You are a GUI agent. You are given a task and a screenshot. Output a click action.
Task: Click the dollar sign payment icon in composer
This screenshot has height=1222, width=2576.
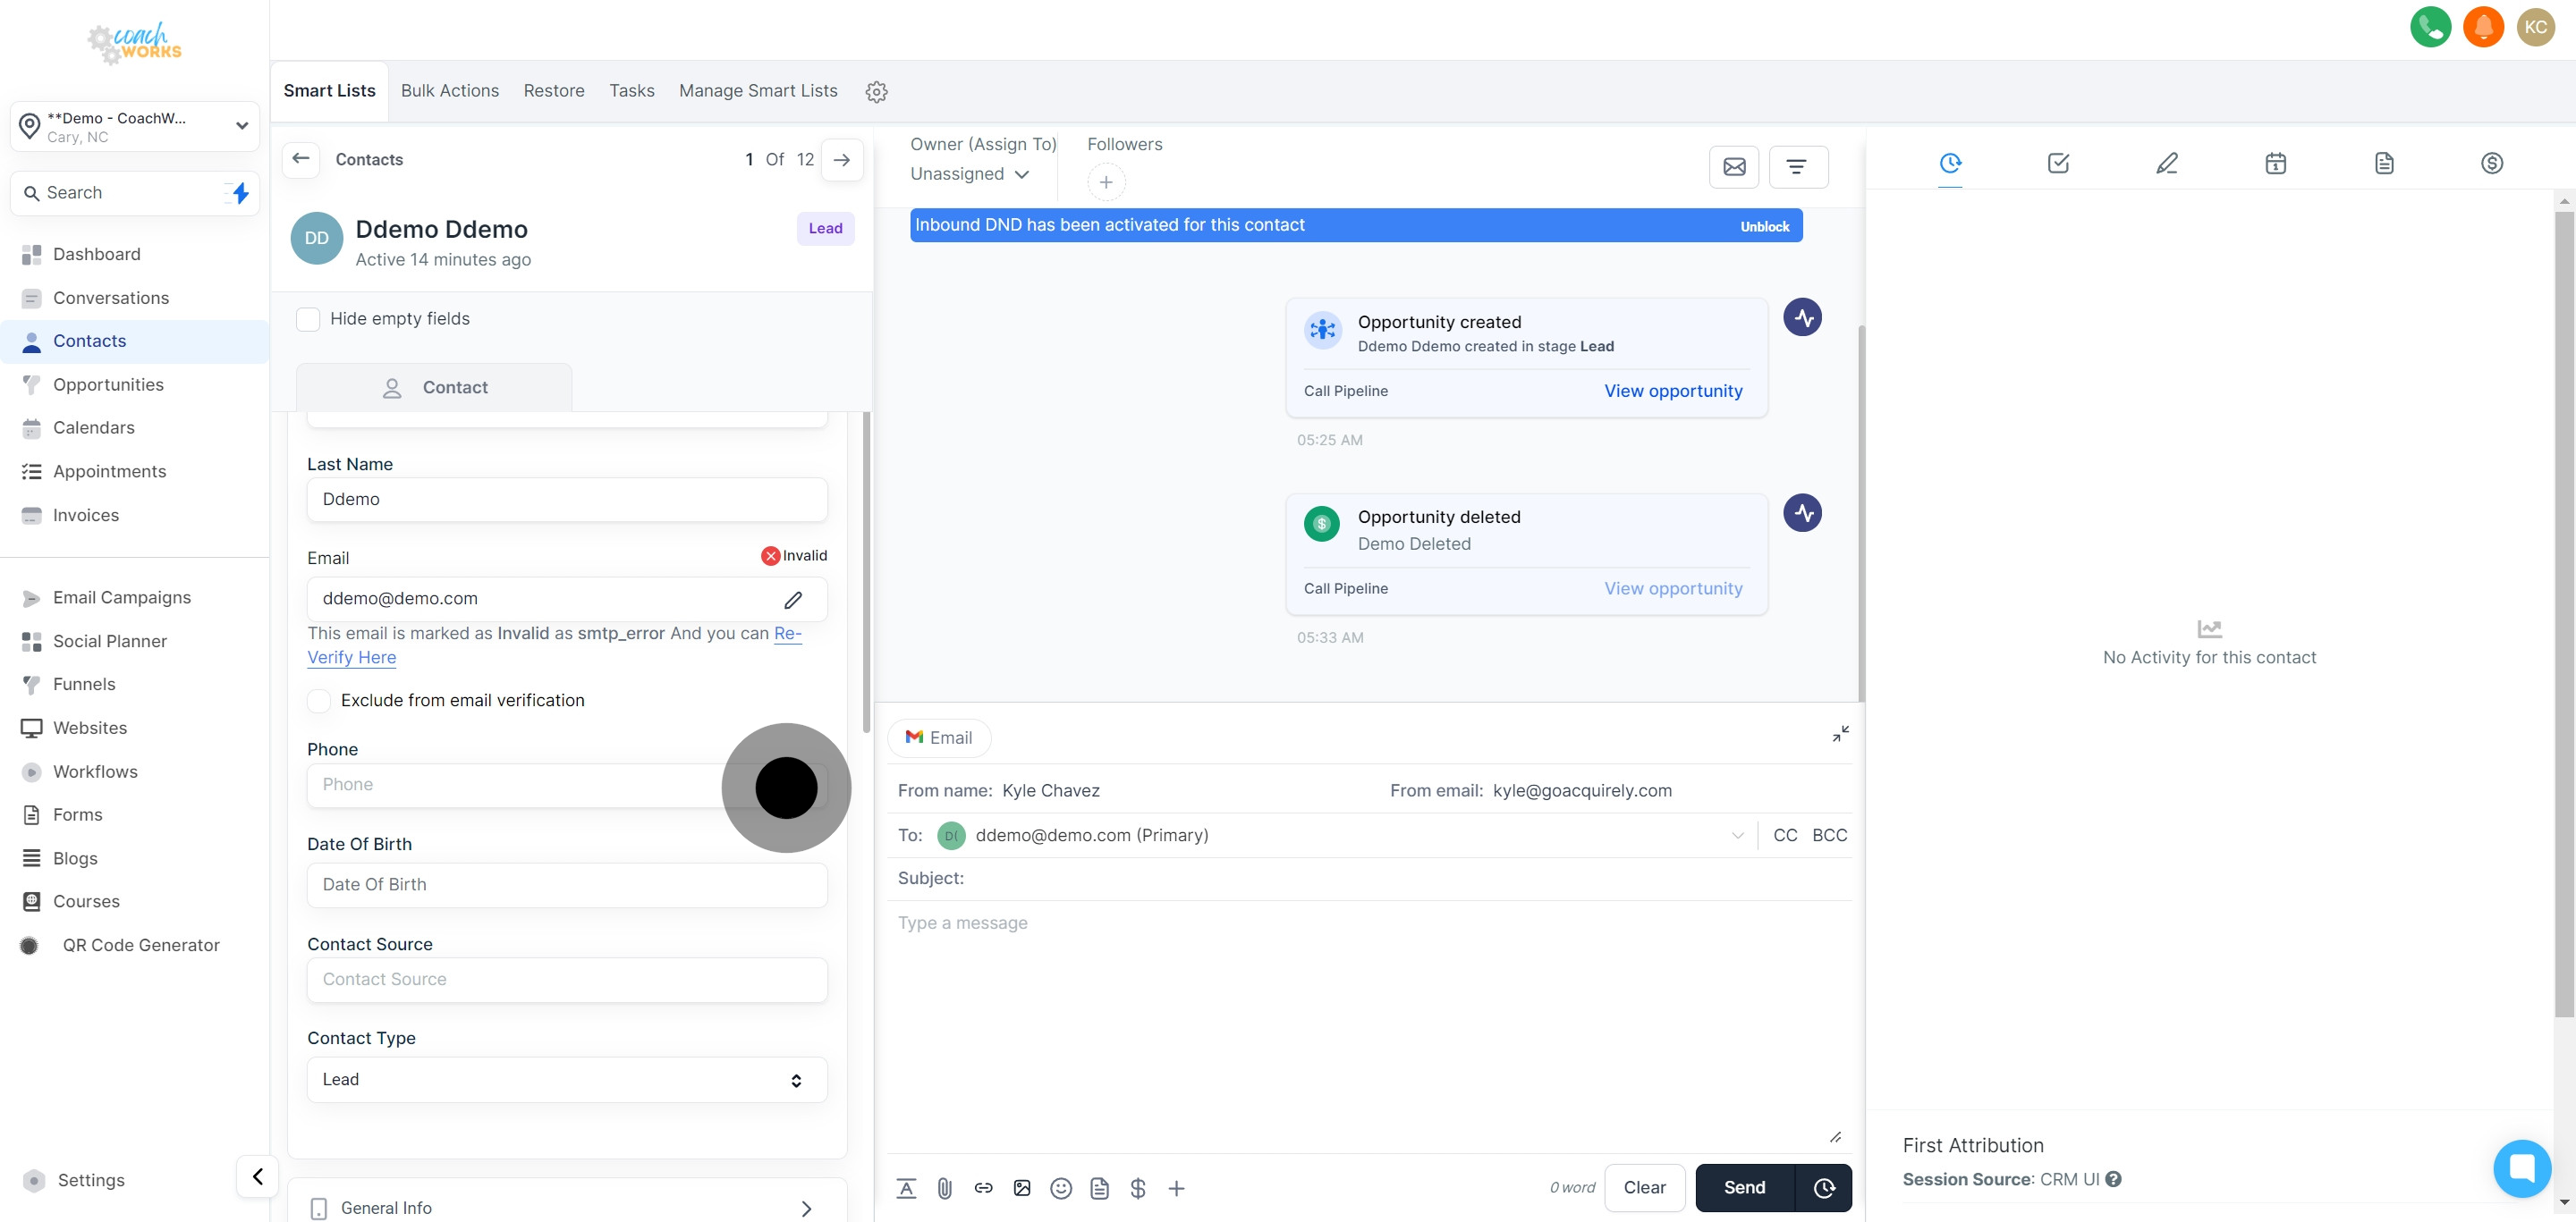click(x=1137, y=1188)
